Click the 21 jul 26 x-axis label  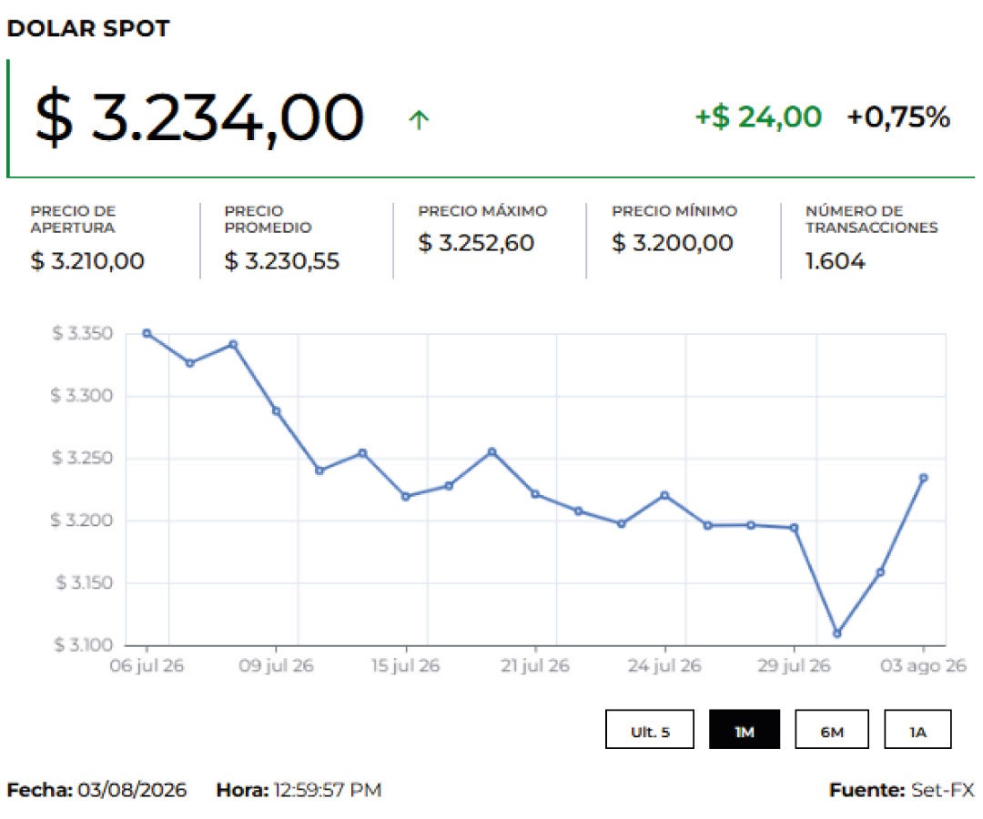[x=535, y=665]
